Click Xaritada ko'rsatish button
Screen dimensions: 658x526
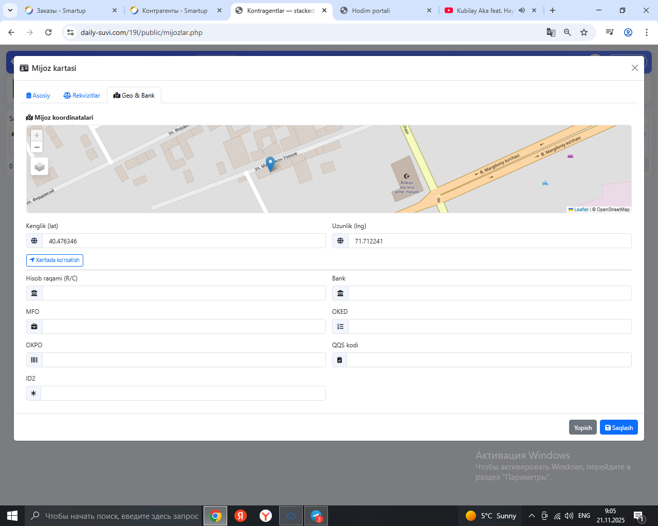click(x=54, y=260)
